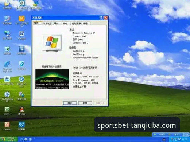Close the System Properties dialog

pyautogui.click(x=106, y=18)
